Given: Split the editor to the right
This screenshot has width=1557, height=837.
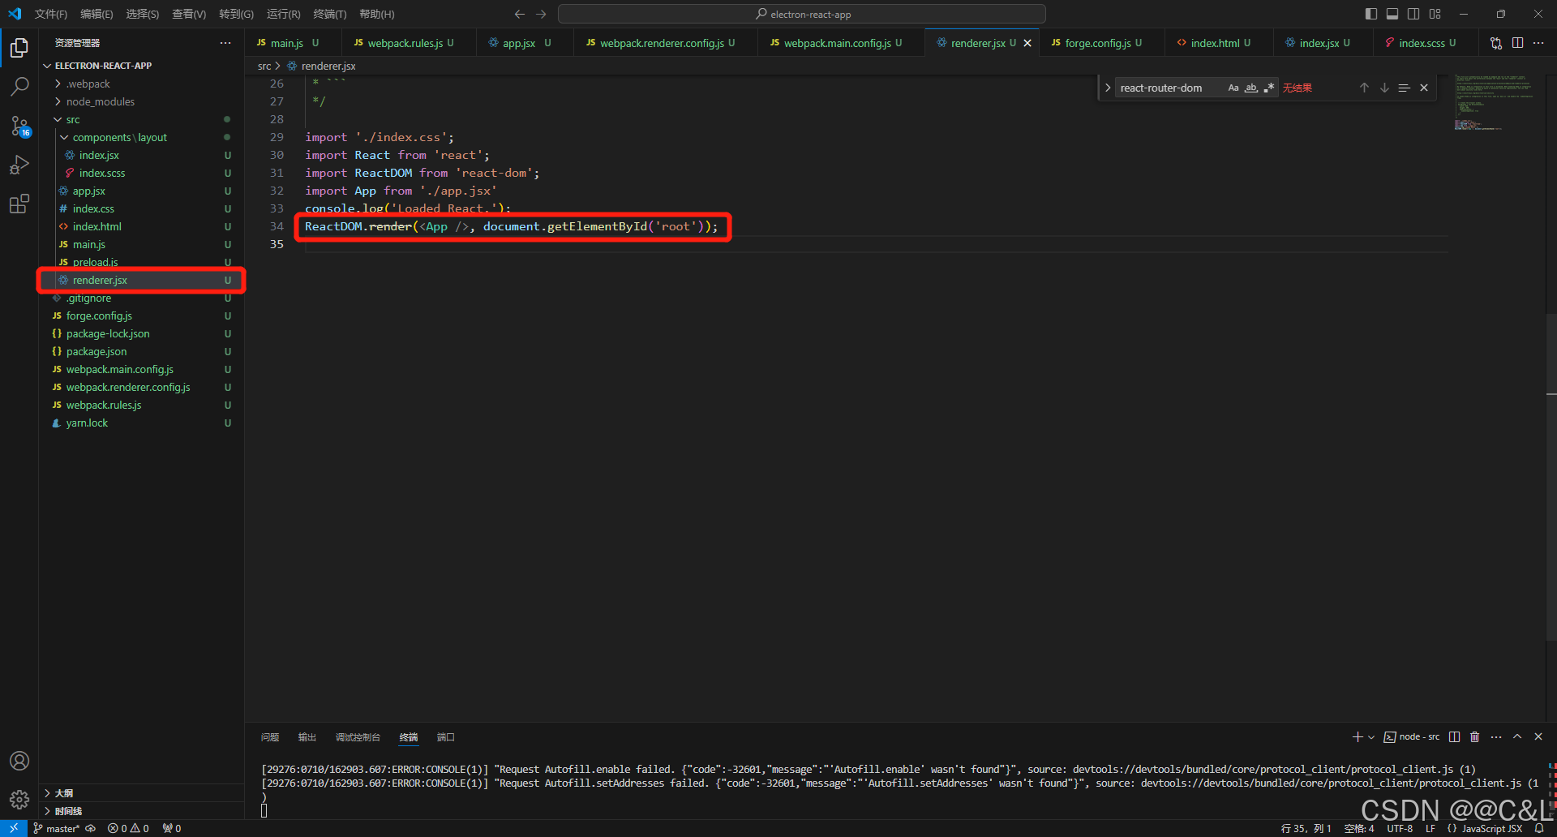Looking at the screenshot, I should tap(1517, 43).
